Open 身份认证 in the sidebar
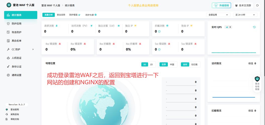265x125 pixels. coord(21,66)
